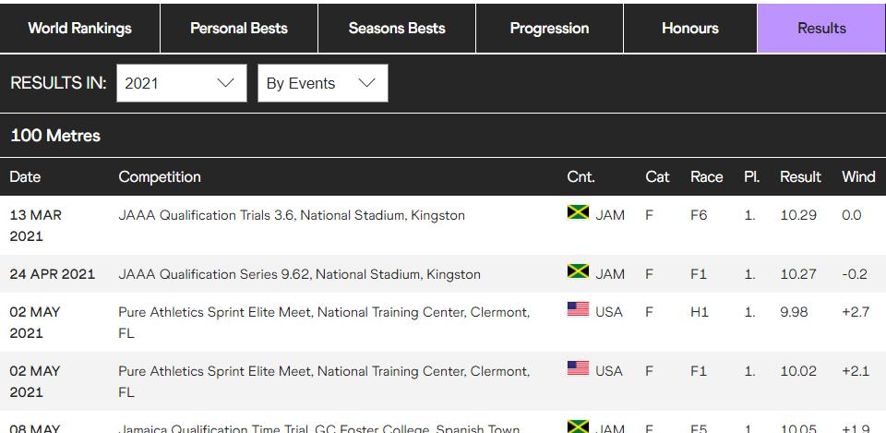Select the Seasons Bests tab
The height and width of the screenshot is (433, 886).
pos(397,29)
